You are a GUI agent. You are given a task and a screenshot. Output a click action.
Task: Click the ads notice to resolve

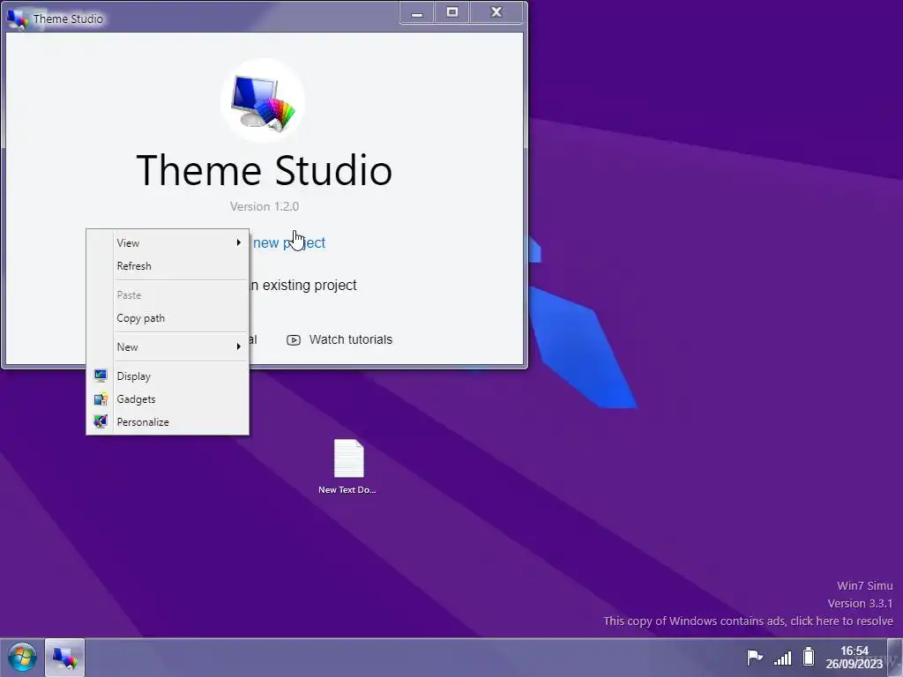748,621
